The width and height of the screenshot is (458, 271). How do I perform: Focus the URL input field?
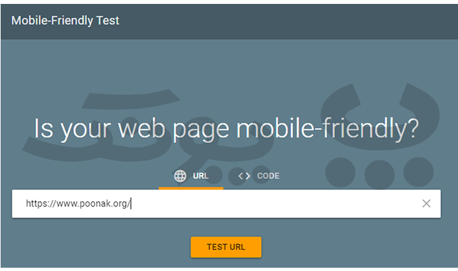click(x=226, y=204)
